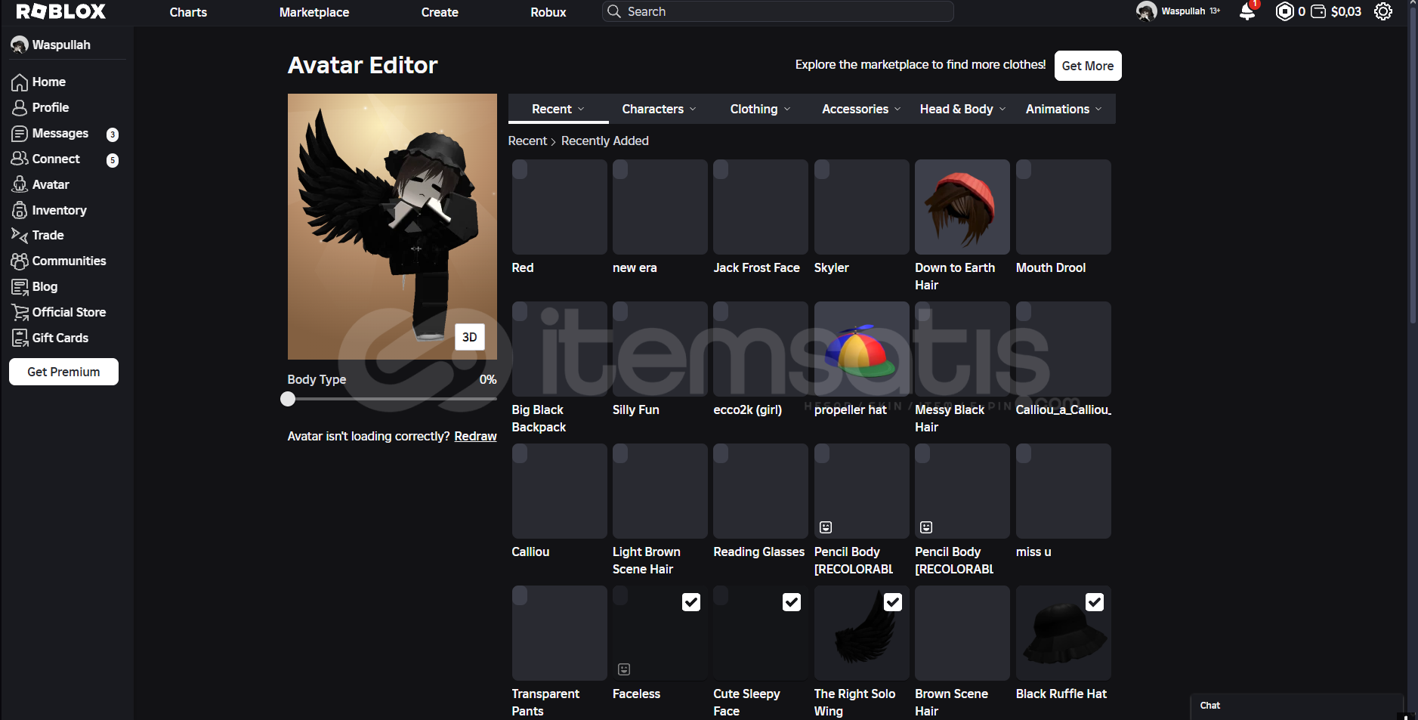
Task: Open Create in top navigation
Action: 440,12
